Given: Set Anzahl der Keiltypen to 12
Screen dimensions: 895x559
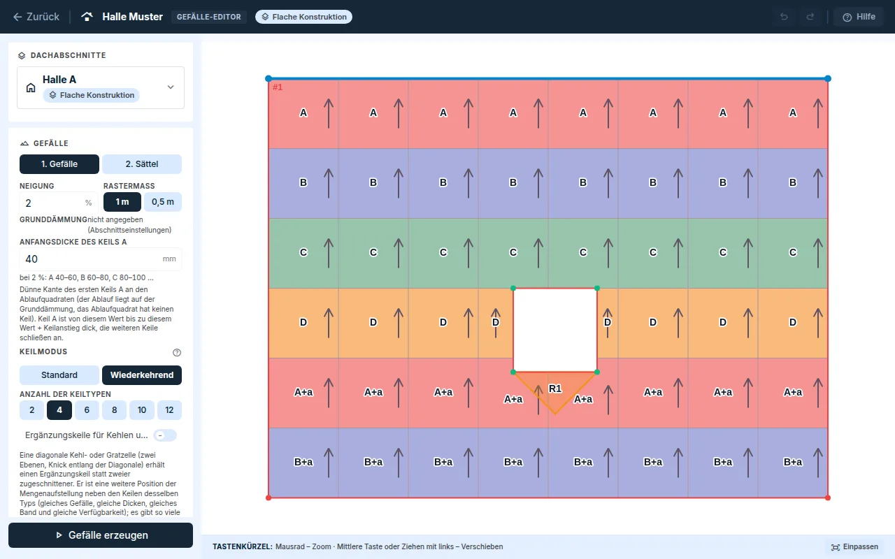Looking at the screenshot, I should coord(169,410).
